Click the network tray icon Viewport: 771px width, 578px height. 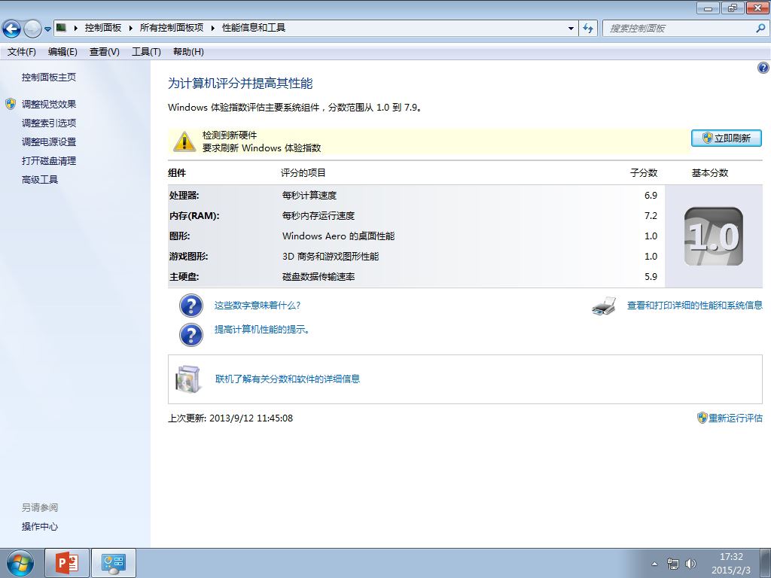[672, 564]
